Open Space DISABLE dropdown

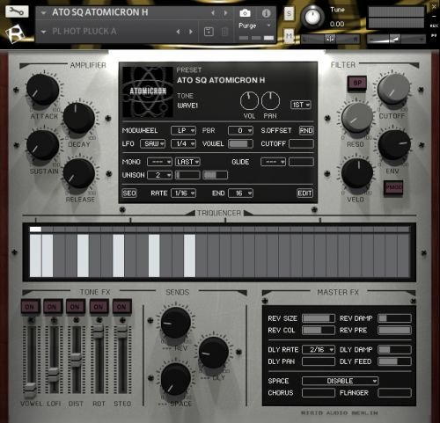(340, 381)
